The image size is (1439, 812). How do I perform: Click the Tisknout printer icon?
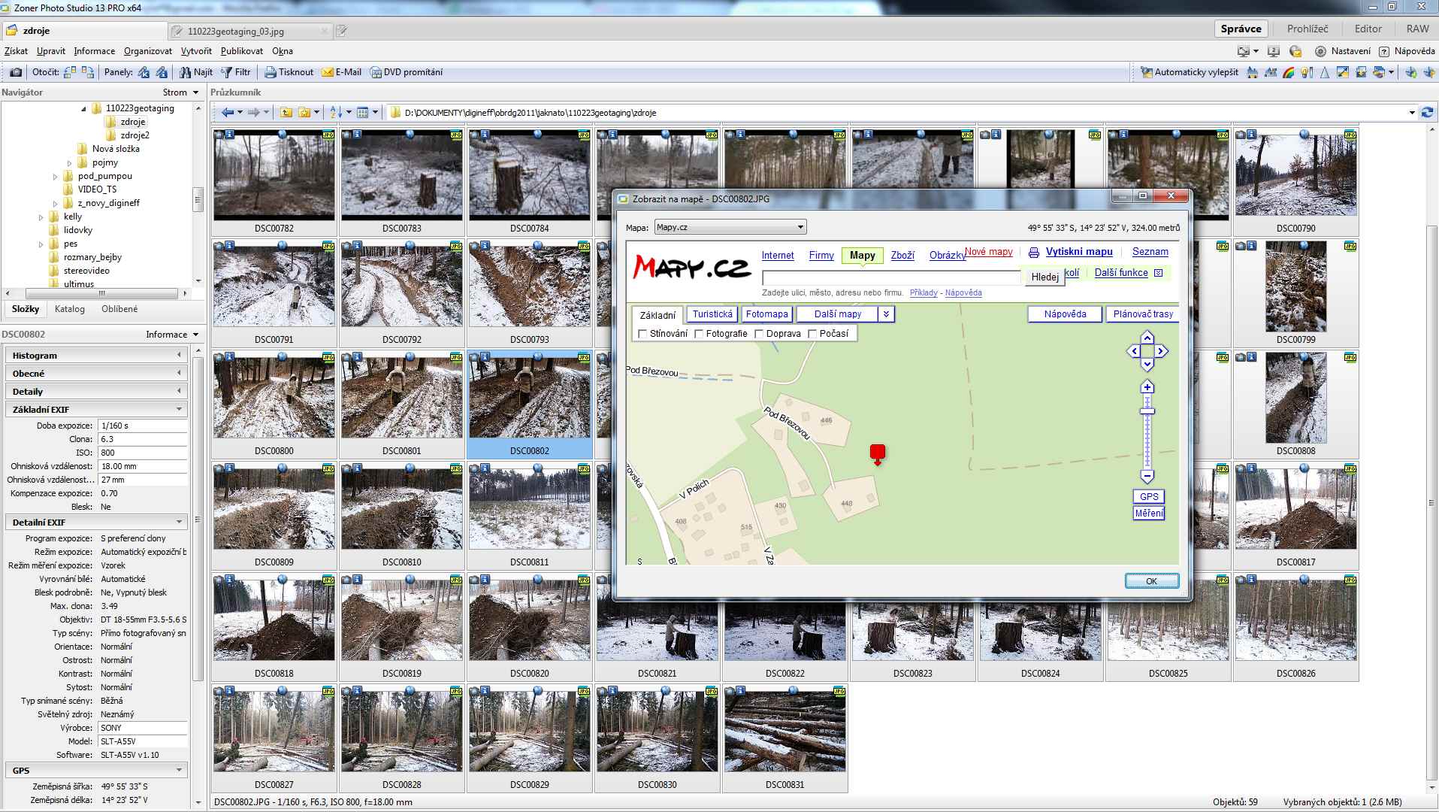(271, 72)
